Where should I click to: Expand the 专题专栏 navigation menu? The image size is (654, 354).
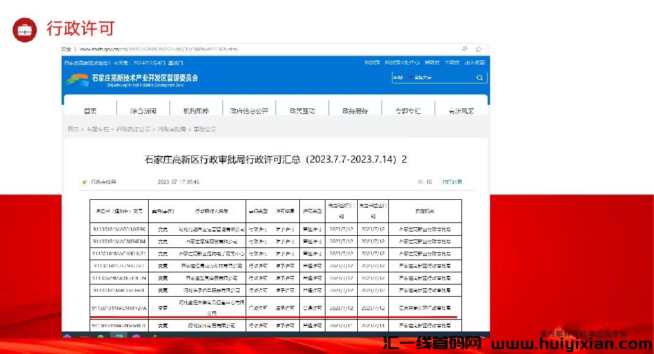[x=408, y=110]
